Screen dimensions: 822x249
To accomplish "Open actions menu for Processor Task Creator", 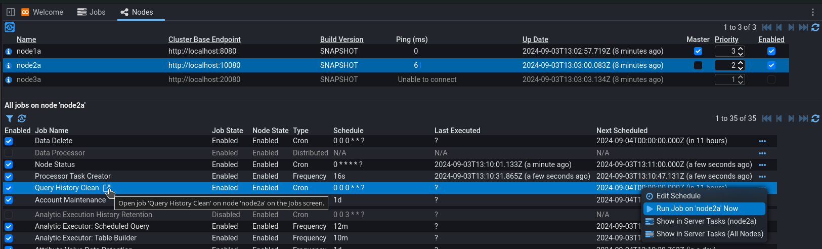I will (x=762, y=177).
